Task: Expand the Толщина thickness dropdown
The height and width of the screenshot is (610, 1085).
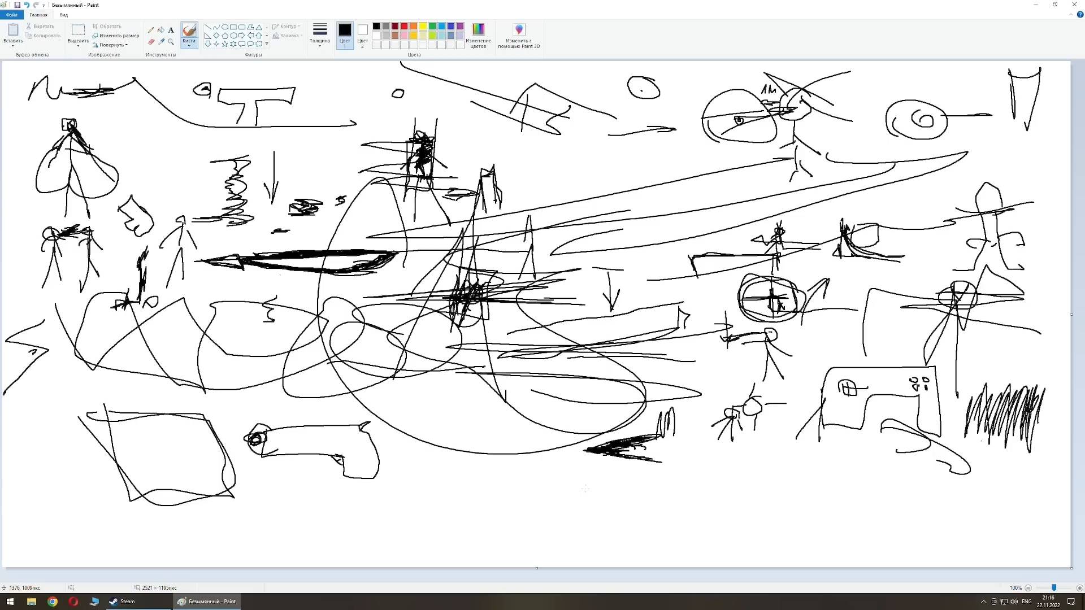Action: (319, 35)
